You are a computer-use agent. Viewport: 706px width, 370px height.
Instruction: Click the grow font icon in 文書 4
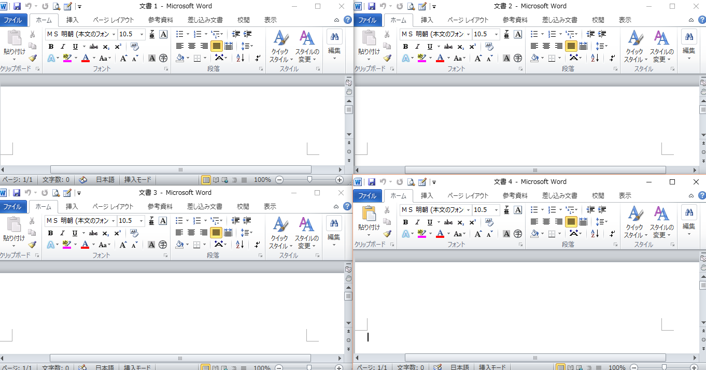click(x=478, y=234)
